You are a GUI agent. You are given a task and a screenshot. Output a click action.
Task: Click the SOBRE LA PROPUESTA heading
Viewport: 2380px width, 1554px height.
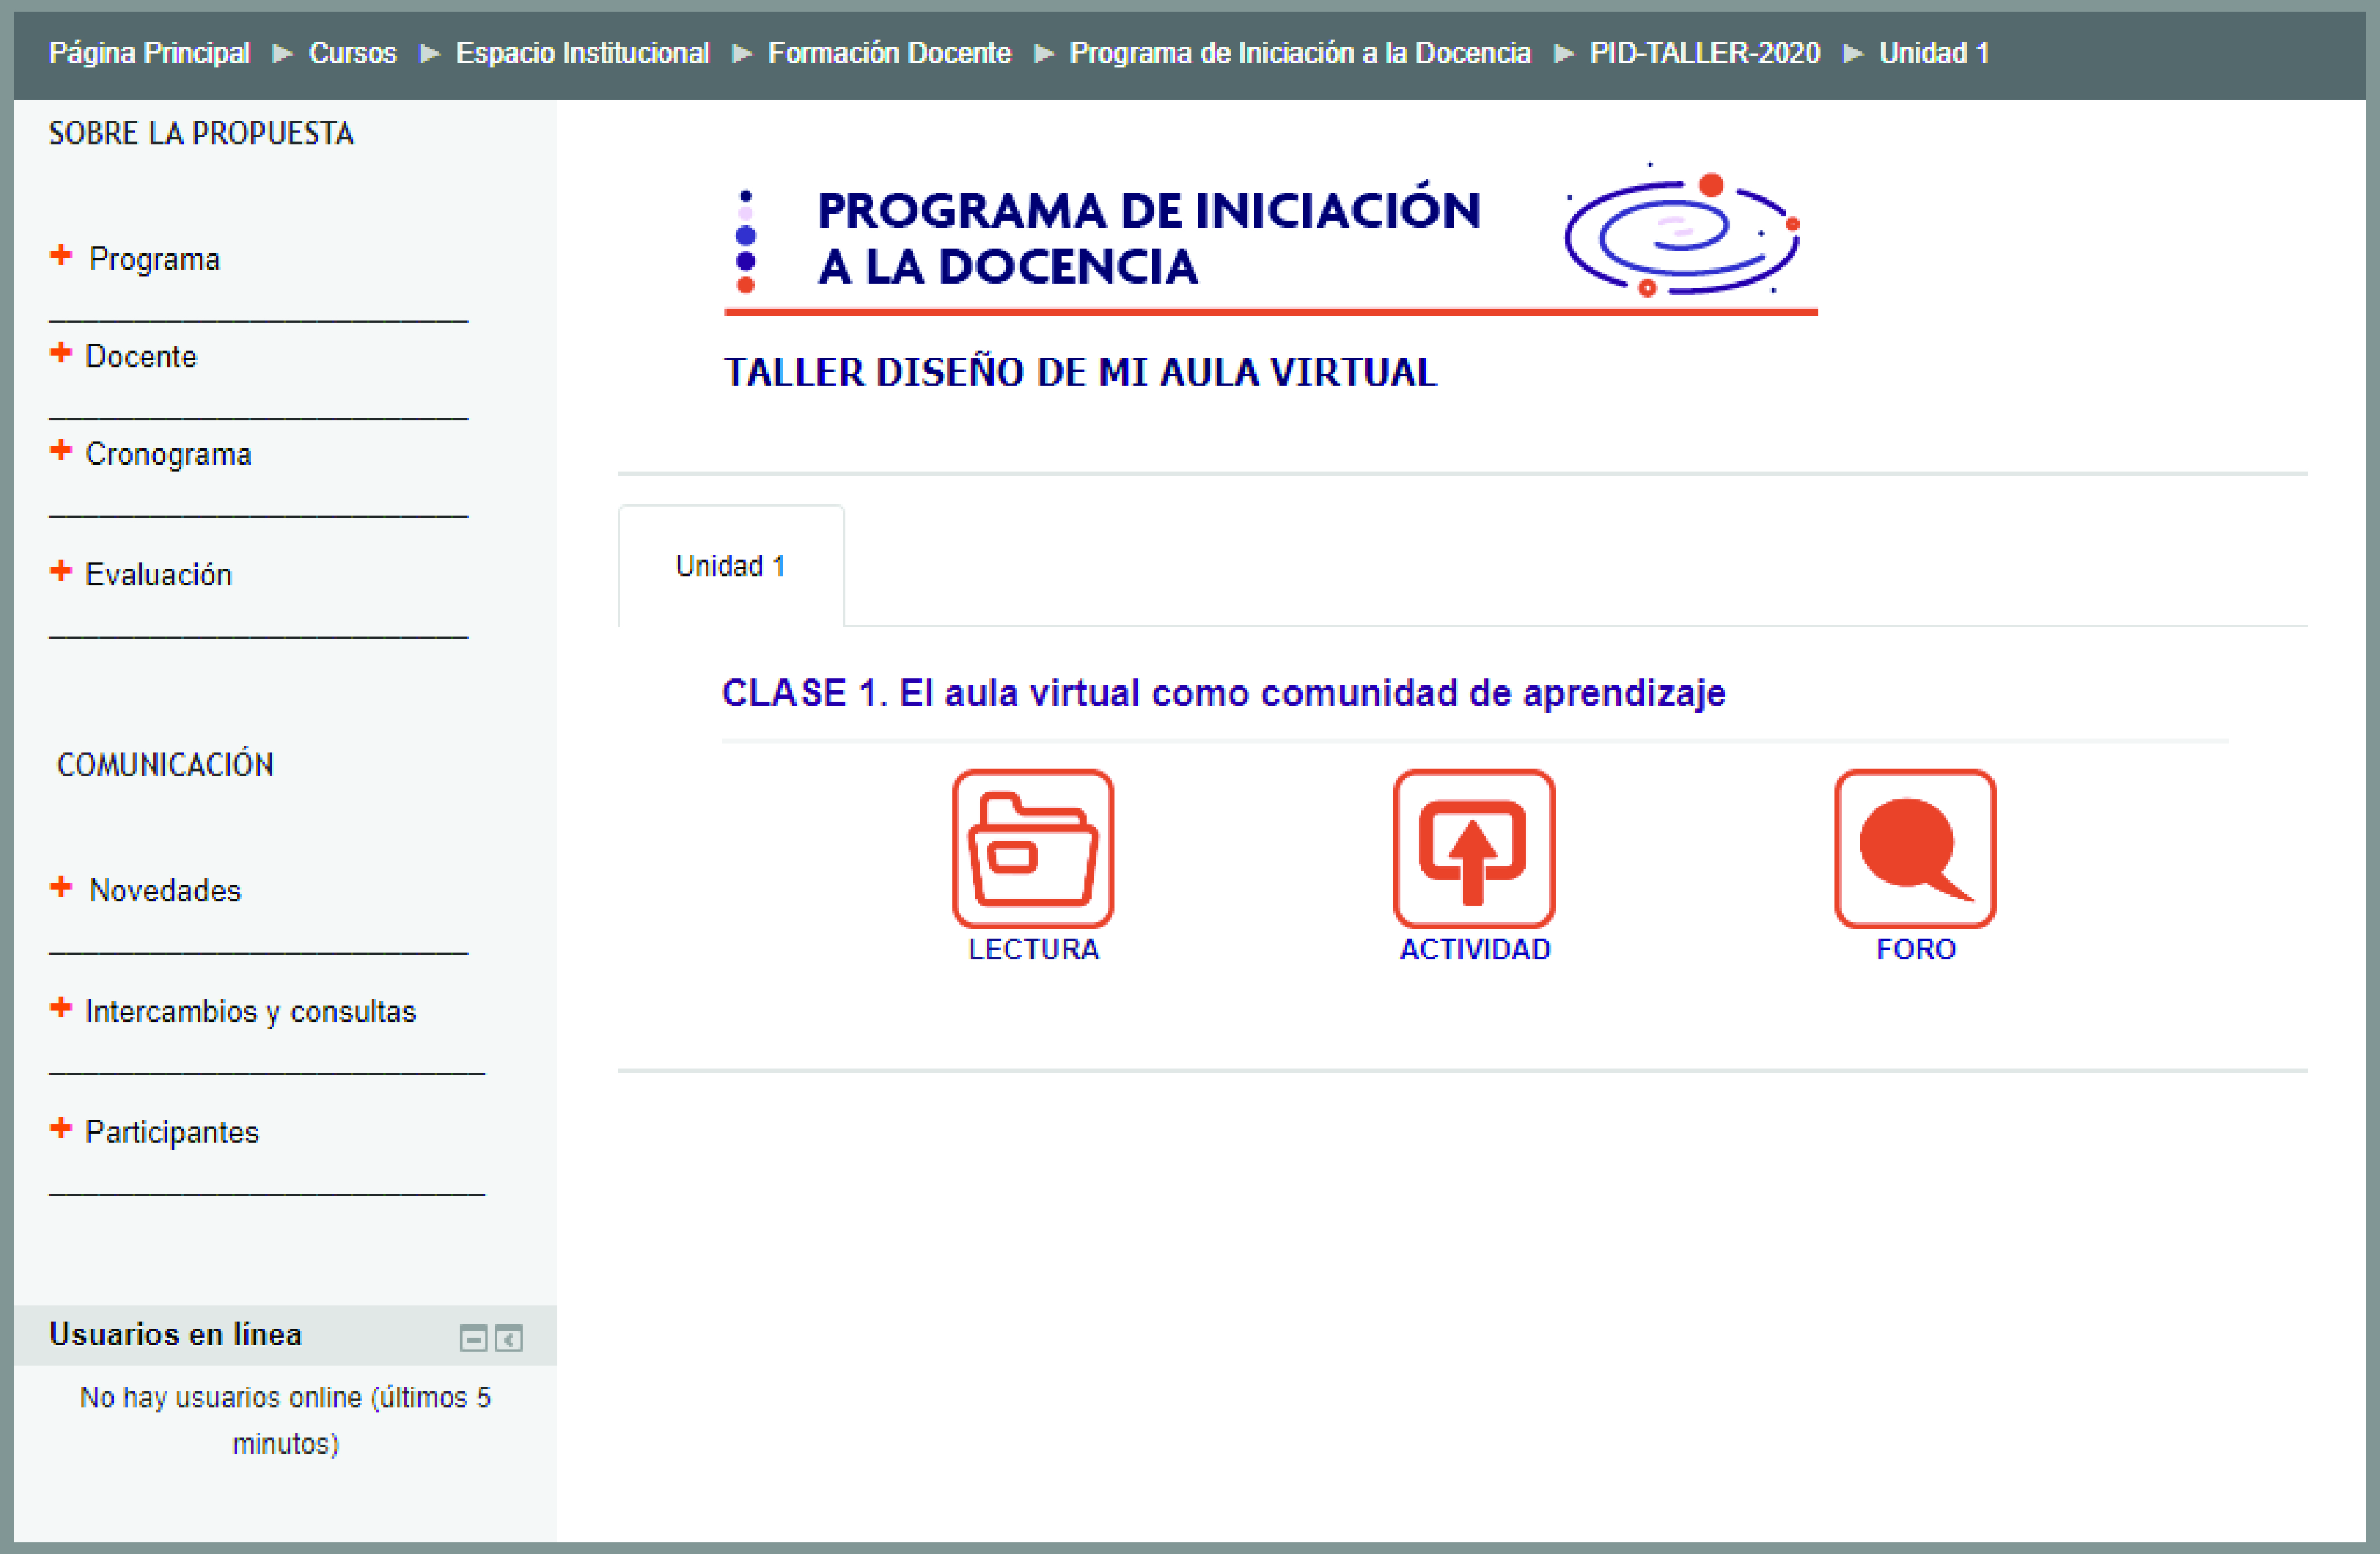(201, 133)
